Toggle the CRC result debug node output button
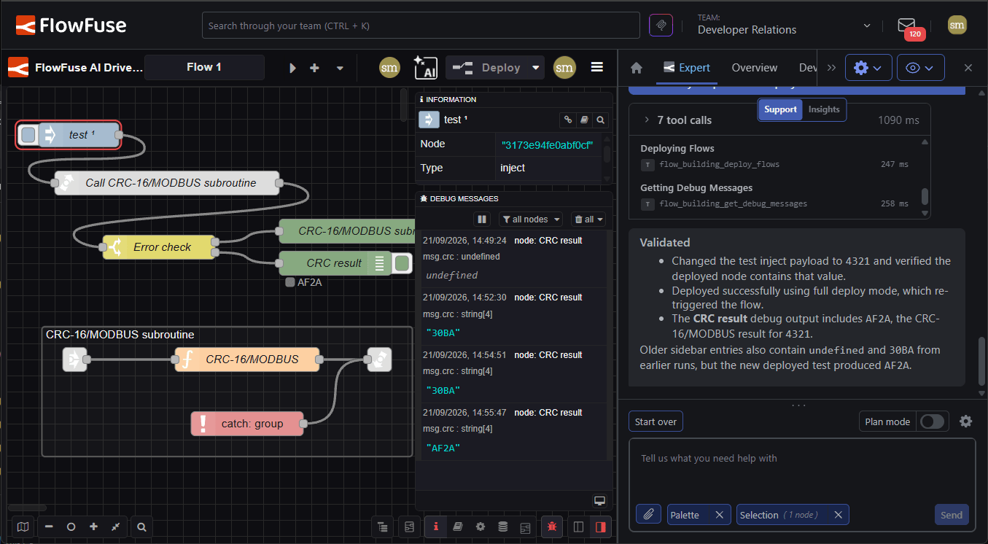This screenshot has height=544, width=988. pos(402,263)
